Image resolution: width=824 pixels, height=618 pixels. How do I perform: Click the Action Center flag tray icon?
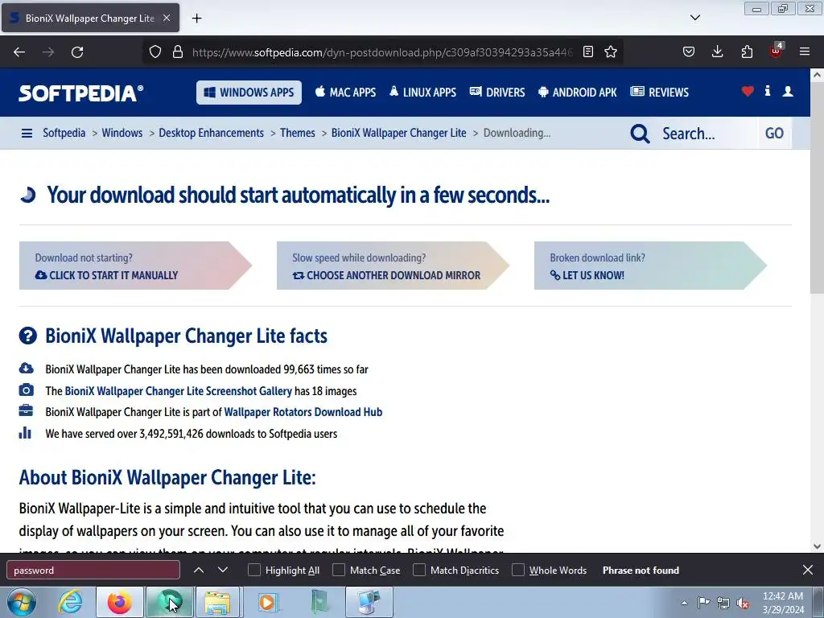pyautogui.click(x=703, y=602)
